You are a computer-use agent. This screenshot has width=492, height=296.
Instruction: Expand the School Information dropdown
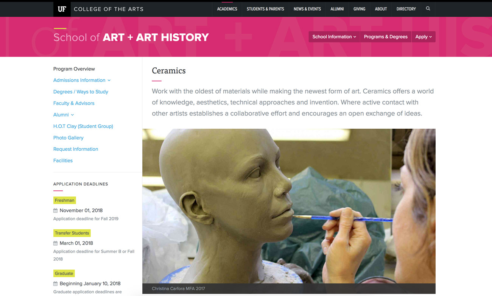point(334,37)
